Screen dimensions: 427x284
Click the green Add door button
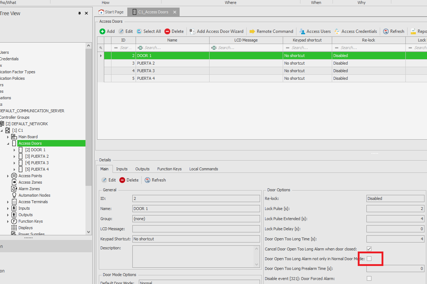107,31
